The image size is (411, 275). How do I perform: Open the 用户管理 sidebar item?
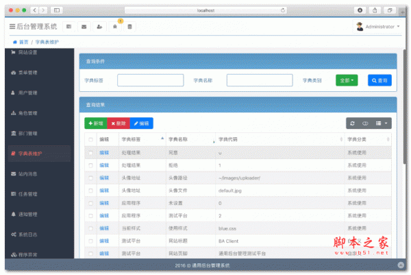(x=39, y=93)
